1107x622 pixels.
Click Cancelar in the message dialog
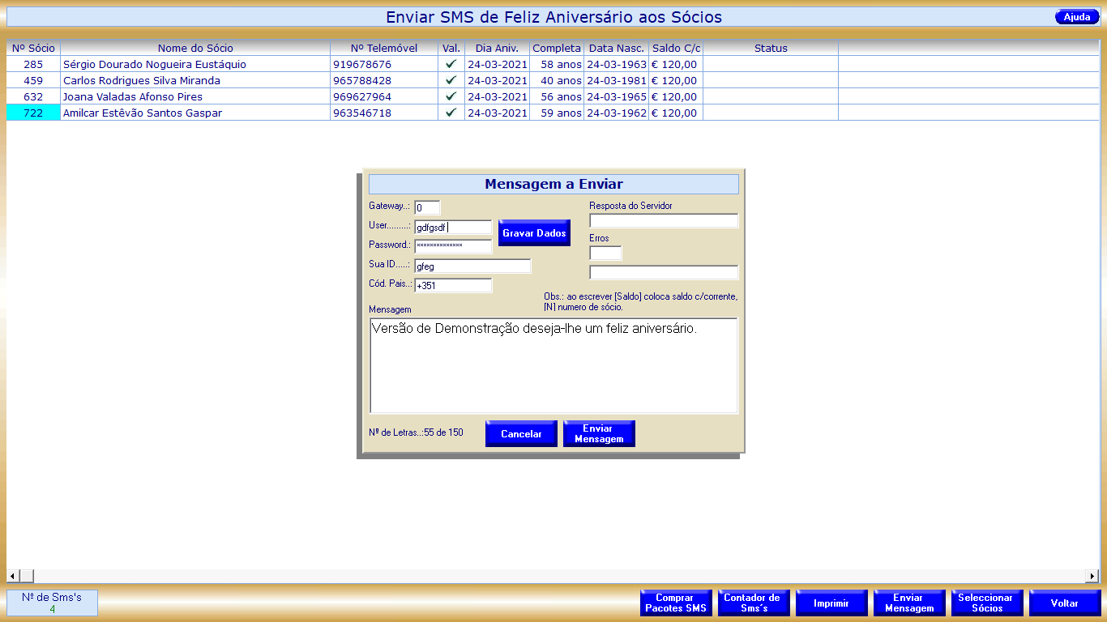pyautogui.click(x=521, y=434)
